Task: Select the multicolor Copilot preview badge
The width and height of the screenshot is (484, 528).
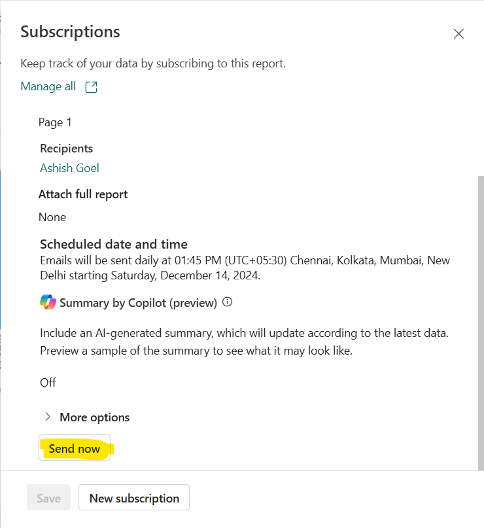Action: (x=47, y=302)
